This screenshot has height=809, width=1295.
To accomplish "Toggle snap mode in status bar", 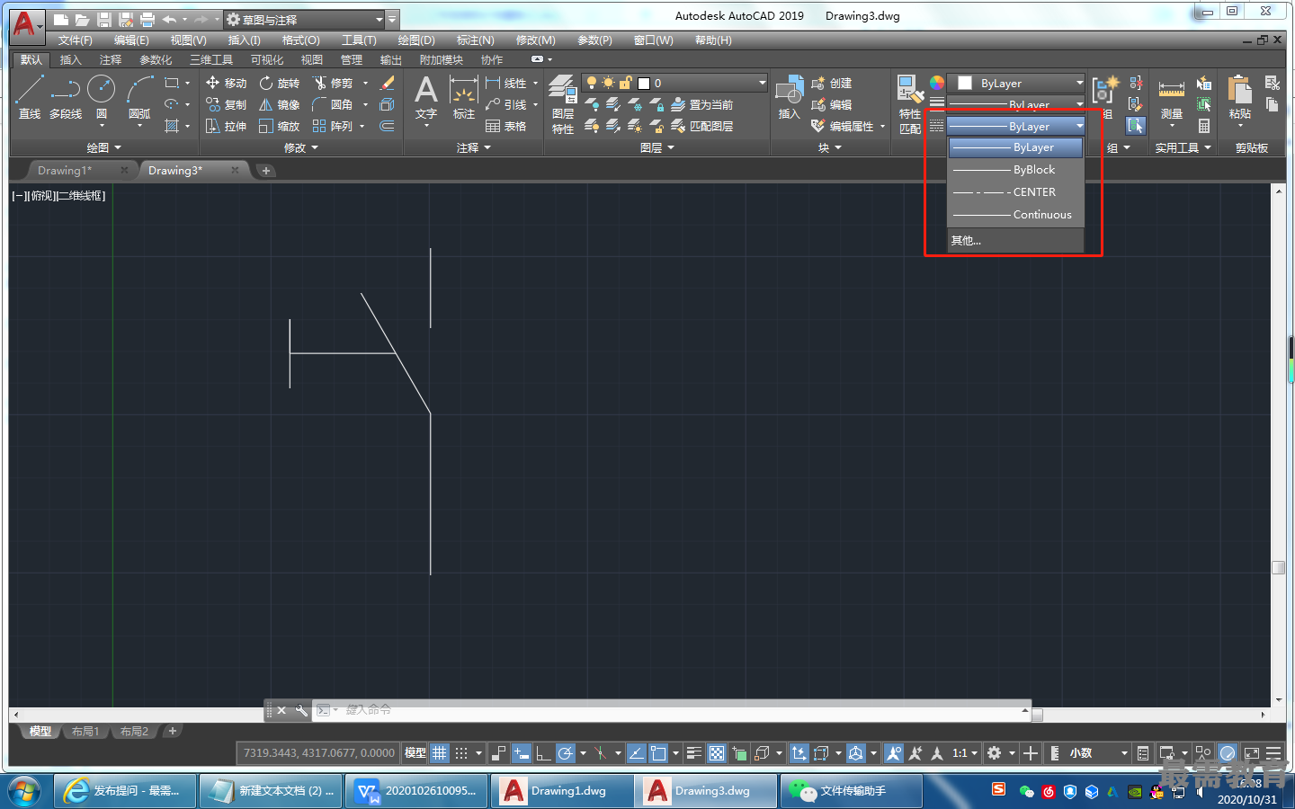I will [x=461, y=753].
